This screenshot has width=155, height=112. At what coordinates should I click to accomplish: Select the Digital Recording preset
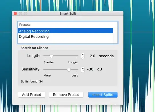pyautogui.click(x=65, y=36)
